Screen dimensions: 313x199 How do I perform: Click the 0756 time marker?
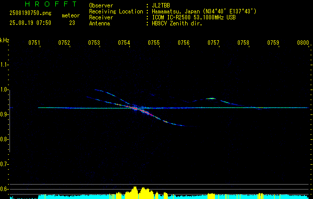point(184,43)
